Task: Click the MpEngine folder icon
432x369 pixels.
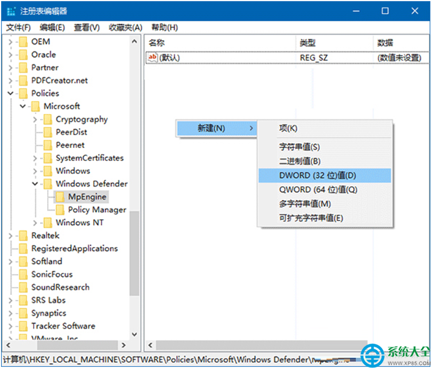Action: click(60, 197)
